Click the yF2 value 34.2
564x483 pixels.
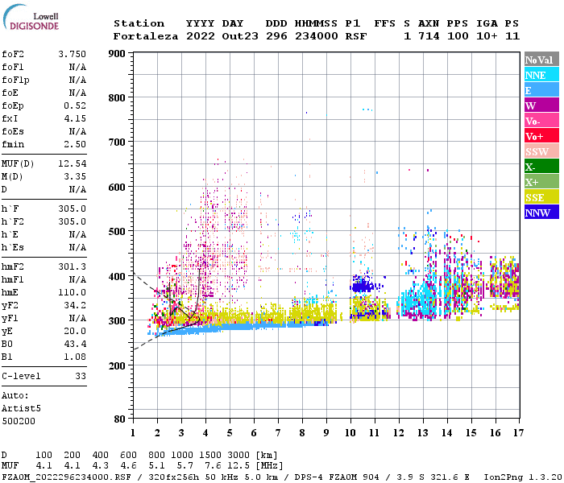tap(75, 305)
